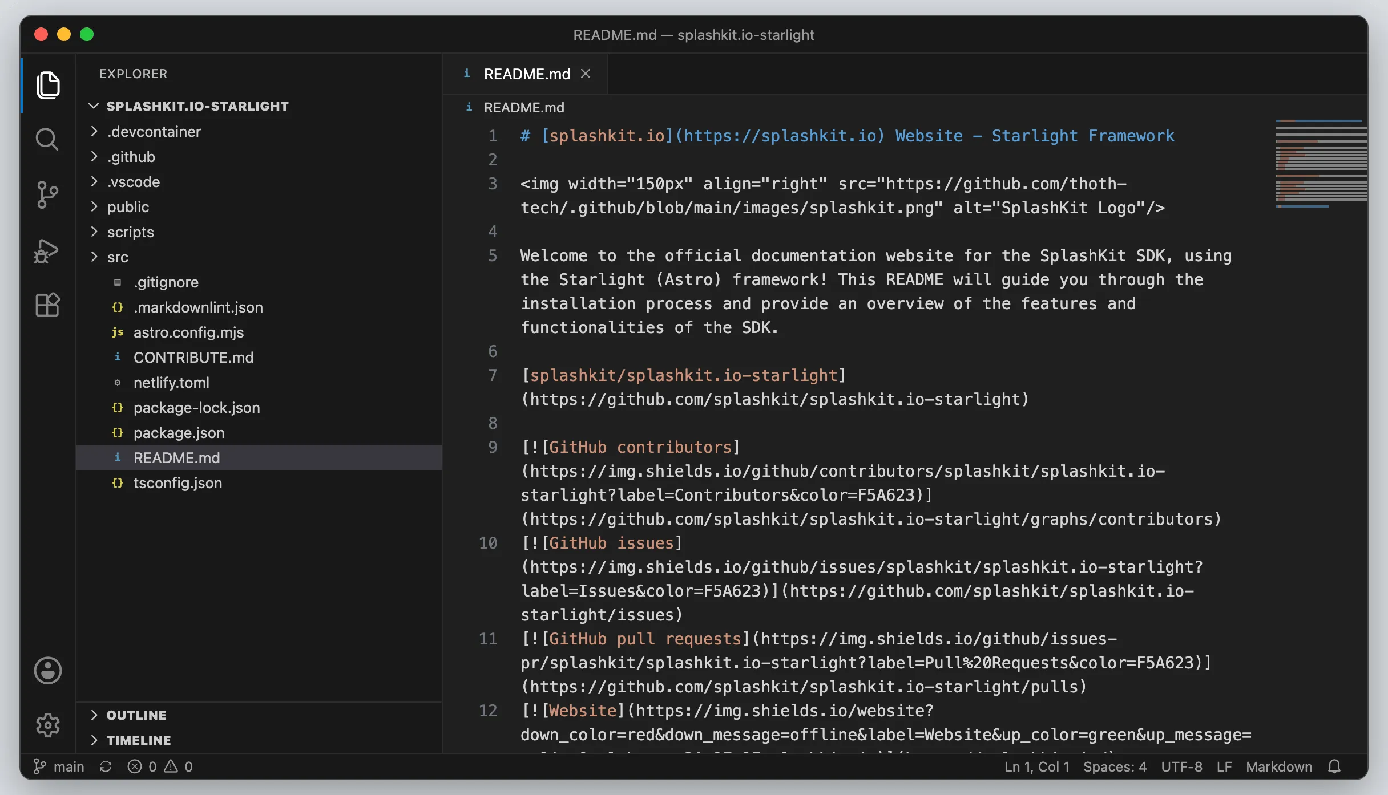Screen dimensions: 1388x795
Task: Open netlify.toml file
Action: pos(259,383)
